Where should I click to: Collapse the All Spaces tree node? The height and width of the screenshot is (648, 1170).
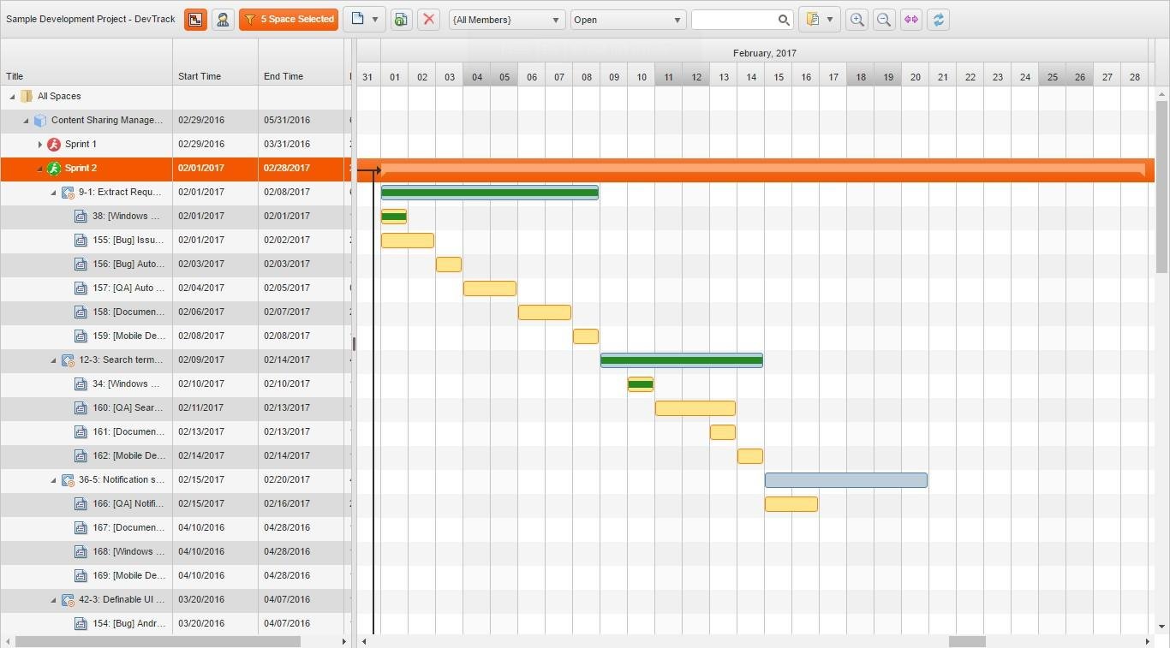(12, 97)
